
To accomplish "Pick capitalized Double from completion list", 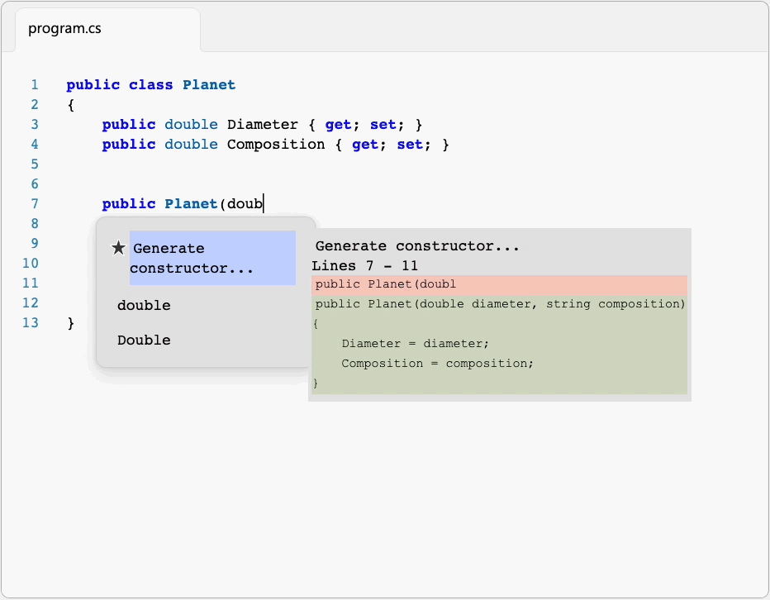I will [x=144, y=340].
